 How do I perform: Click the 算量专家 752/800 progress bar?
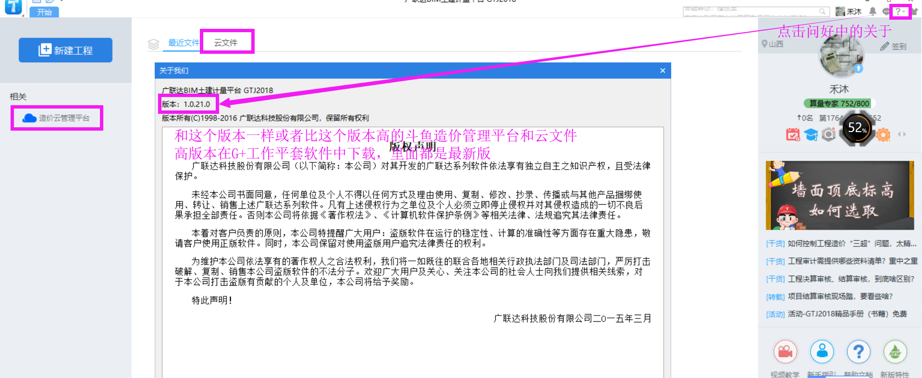click(x=839, y=103)
